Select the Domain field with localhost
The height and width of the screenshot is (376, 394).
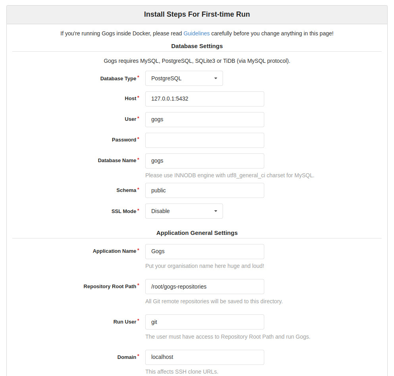(204, 357)
